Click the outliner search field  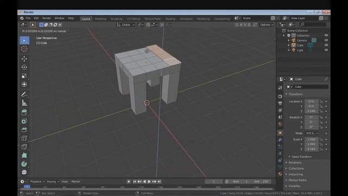tap(313, 24)
